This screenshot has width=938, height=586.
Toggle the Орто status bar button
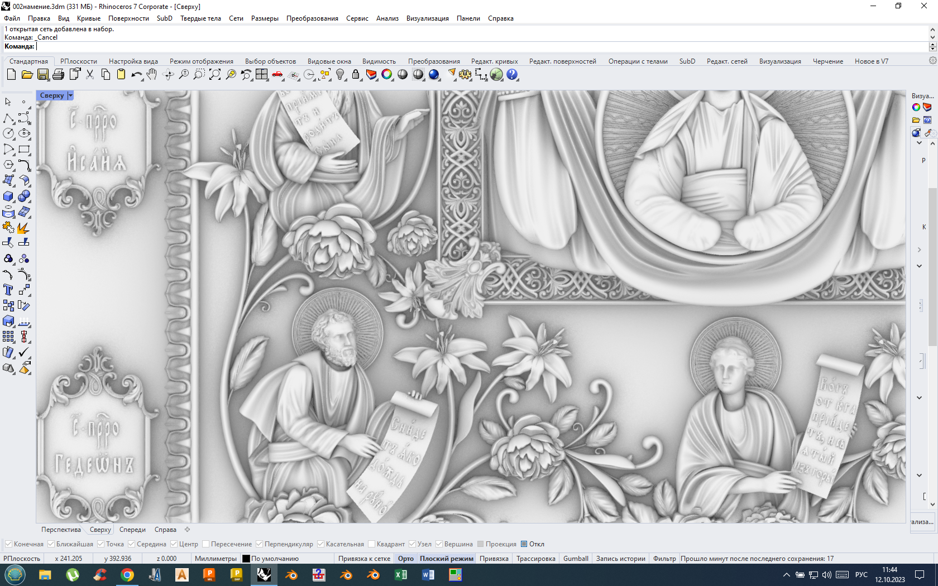point(406,559)
